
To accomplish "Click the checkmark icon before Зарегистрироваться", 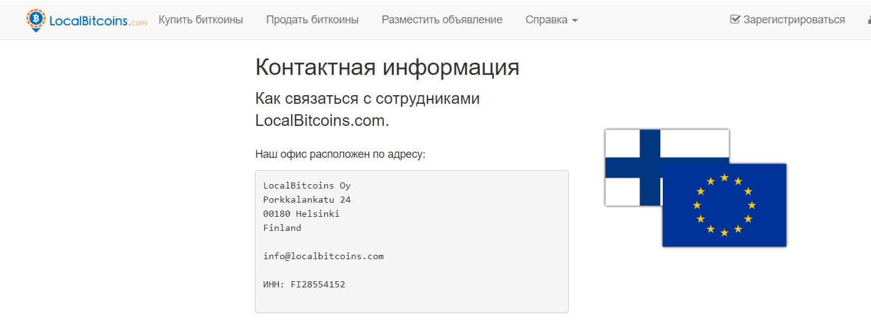I will point(735,20).
